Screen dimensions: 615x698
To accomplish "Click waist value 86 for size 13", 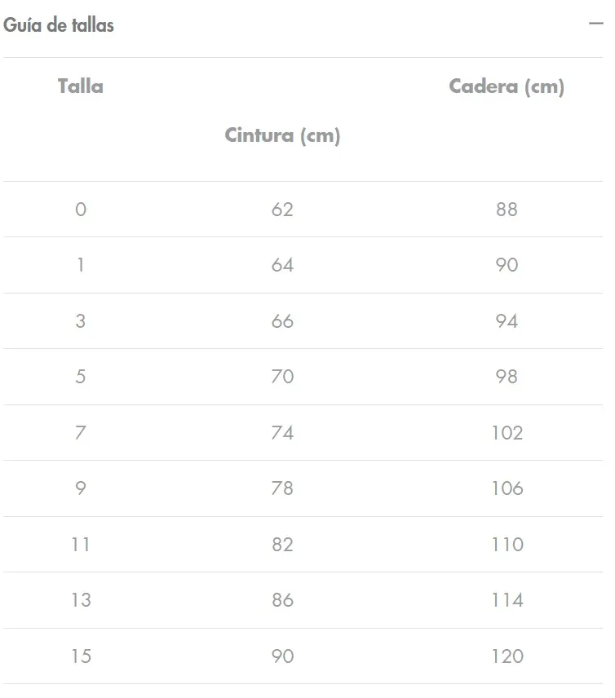I will pos(282,600).
